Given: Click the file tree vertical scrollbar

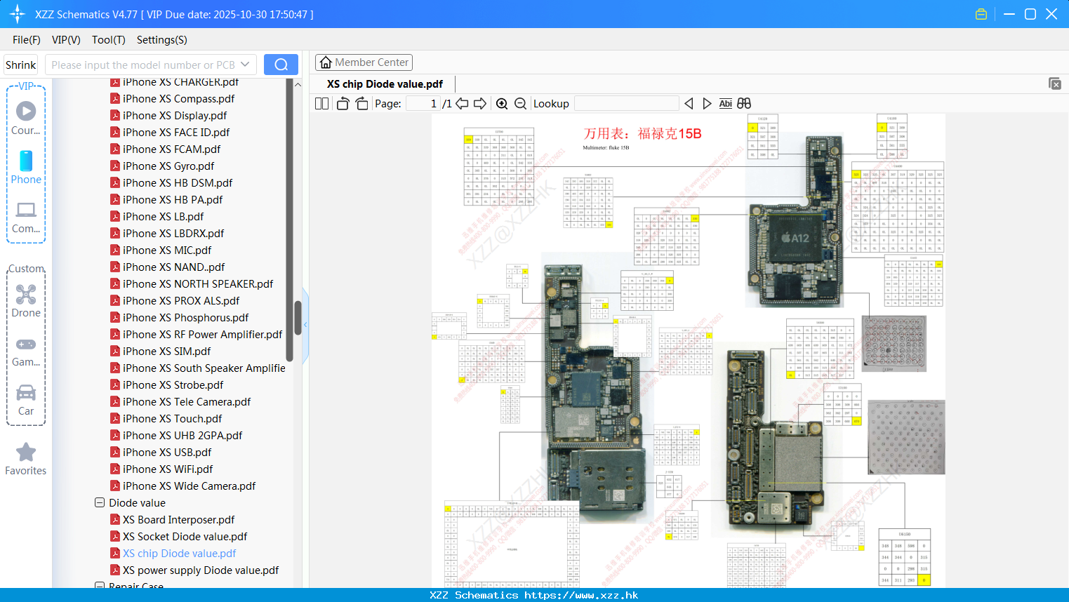Looking at the screenshot, I should [298, 318].
